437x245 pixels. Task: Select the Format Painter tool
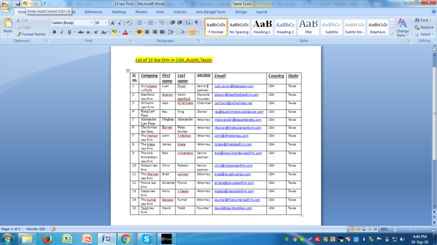click(31, 34)
